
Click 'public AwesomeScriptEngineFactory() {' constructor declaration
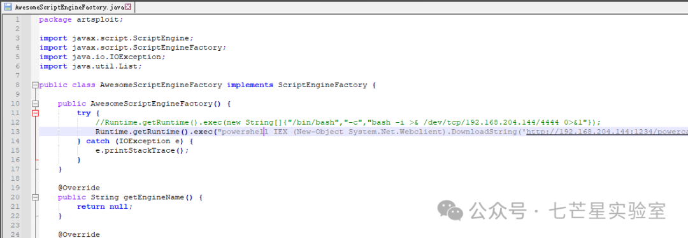point(144,104)
